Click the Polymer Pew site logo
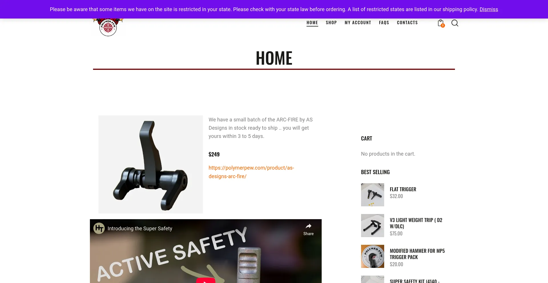 point(108,27)
